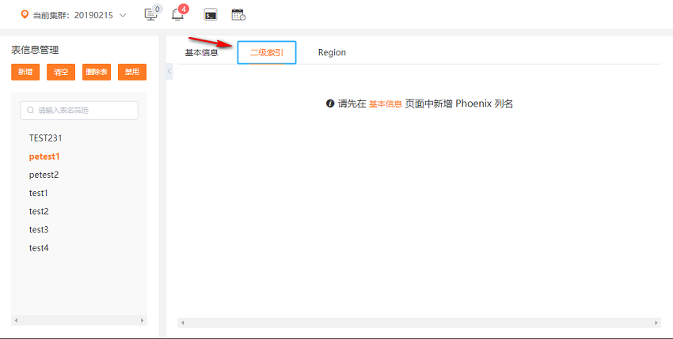Click the 表信息管理 heading

35,50
